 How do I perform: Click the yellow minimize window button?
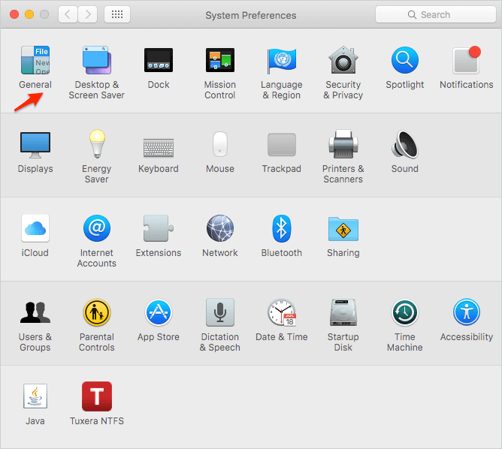pos(29,14)
